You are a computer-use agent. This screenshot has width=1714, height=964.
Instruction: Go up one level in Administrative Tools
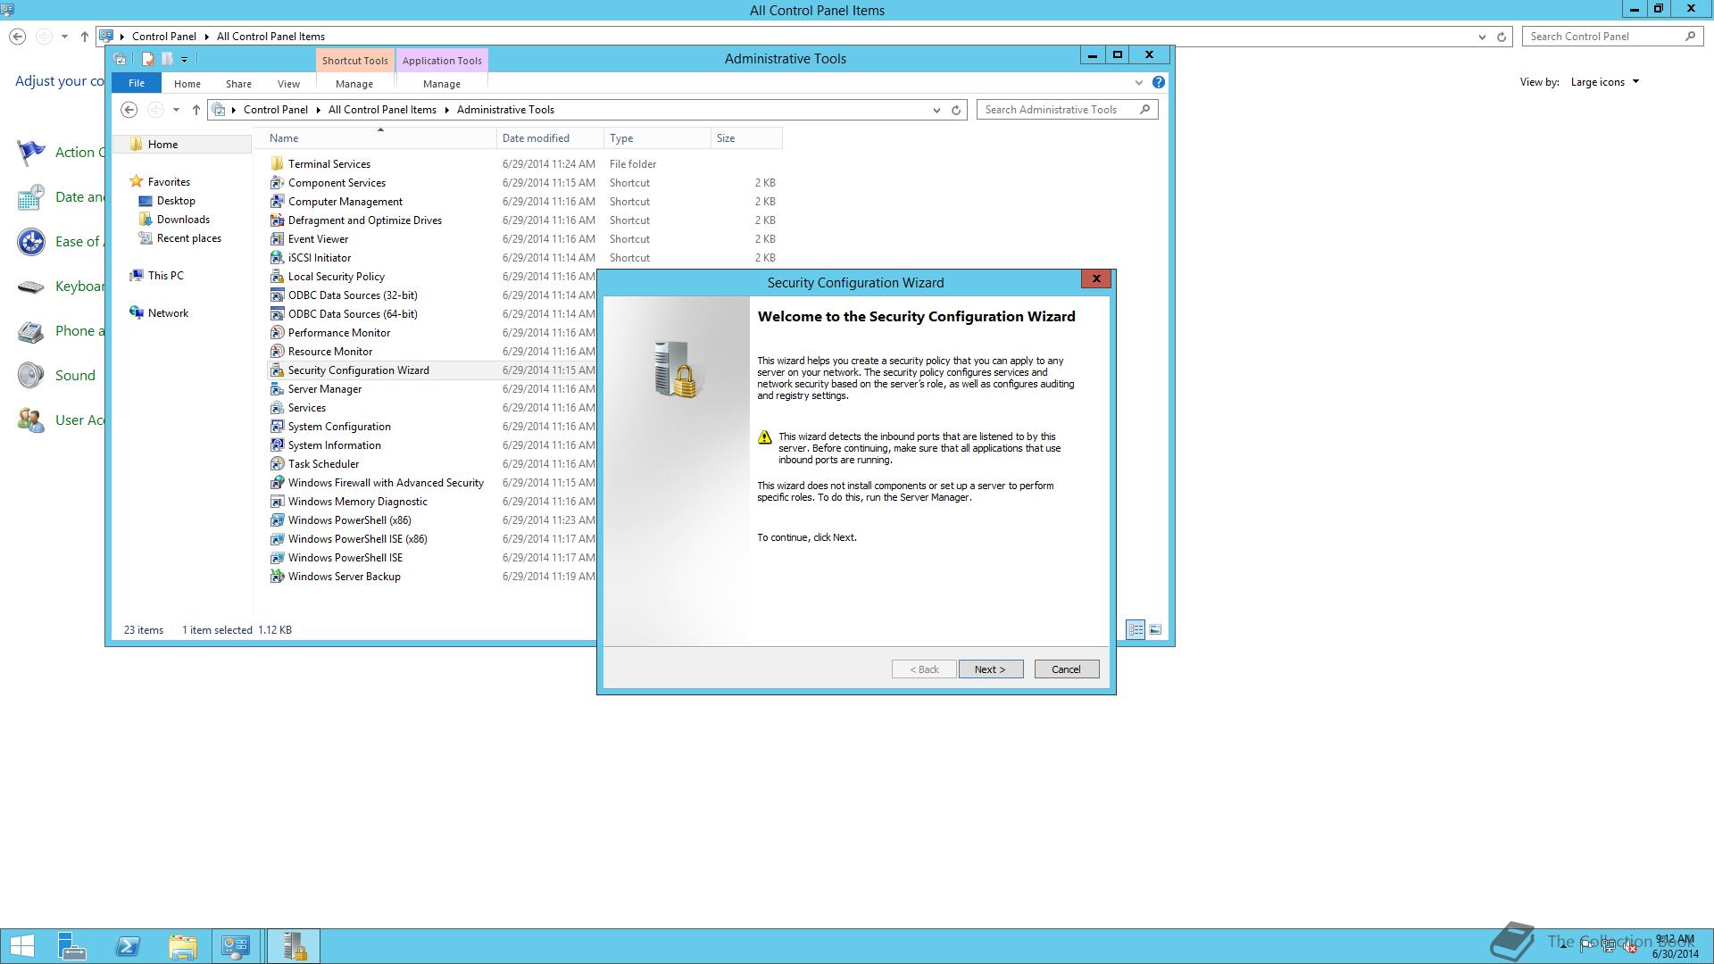click(196, 110)
